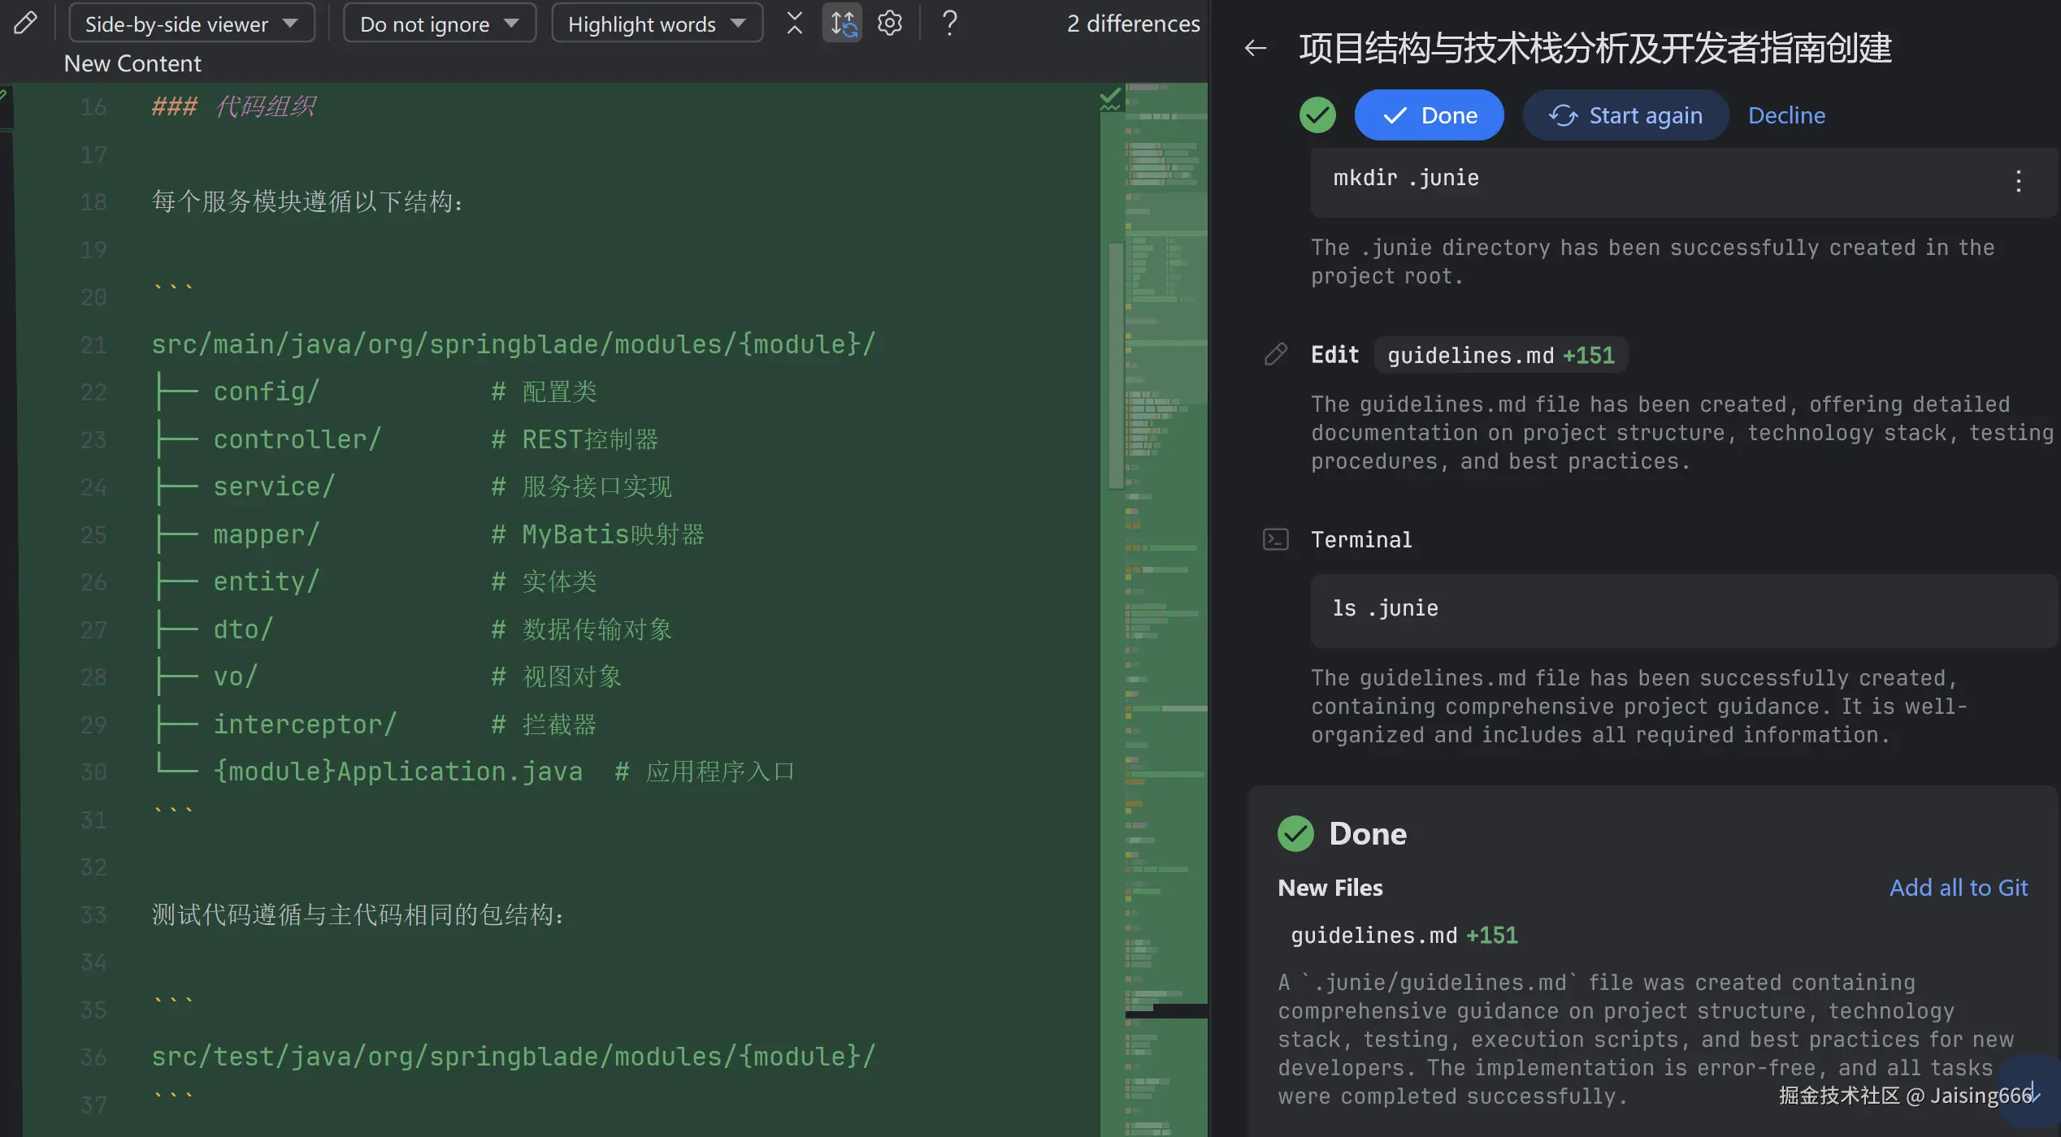Click the Start again button

click(1625, 115)
